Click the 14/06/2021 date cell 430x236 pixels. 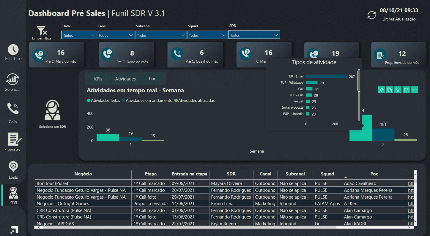[189, 204]
